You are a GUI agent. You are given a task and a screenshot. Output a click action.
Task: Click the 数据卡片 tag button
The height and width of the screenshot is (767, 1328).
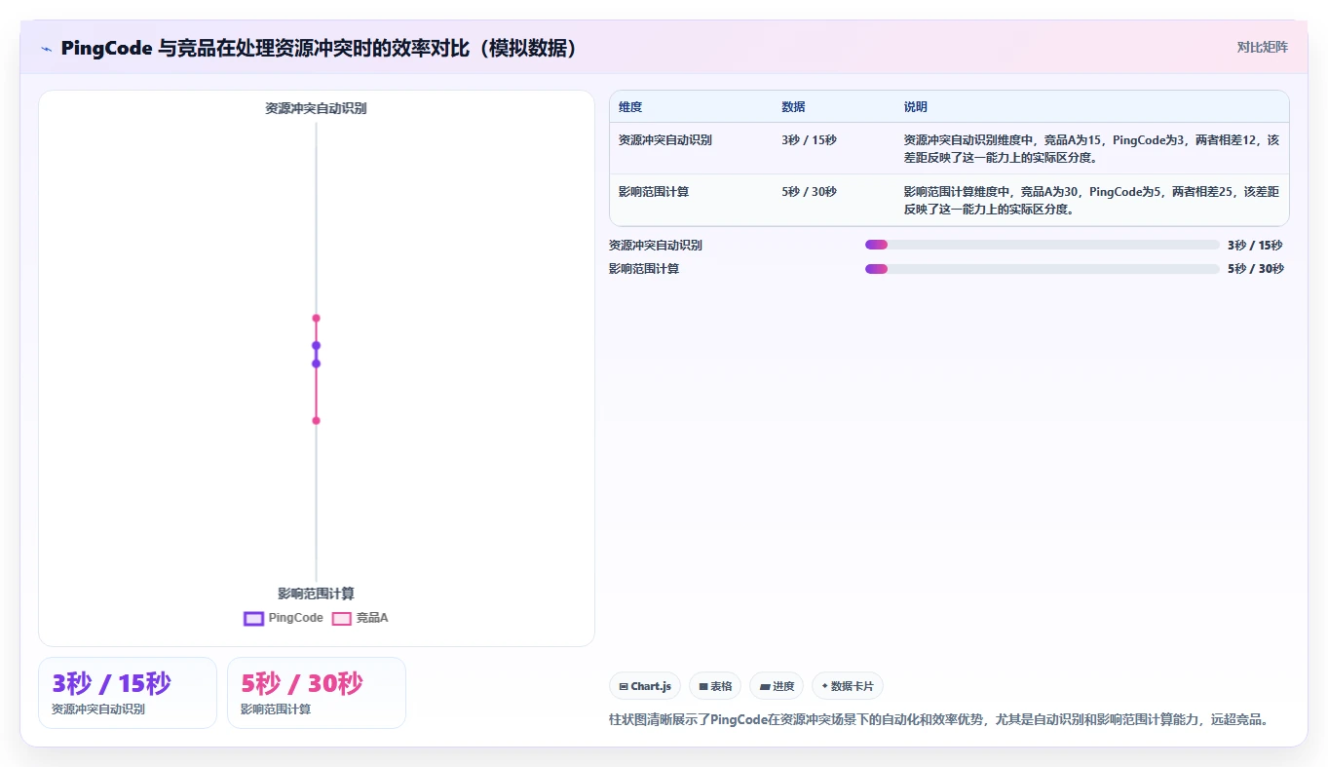848,686
